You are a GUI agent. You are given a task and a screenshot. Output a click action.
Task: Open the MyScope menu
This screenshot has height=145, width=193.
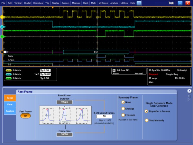(x=103, y=3)
